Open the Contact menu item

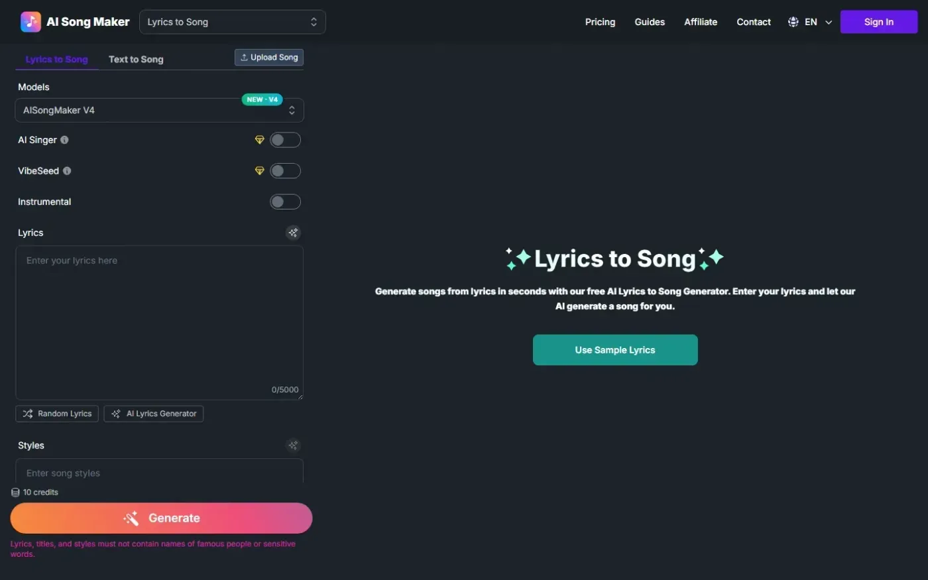pos(754,22)
